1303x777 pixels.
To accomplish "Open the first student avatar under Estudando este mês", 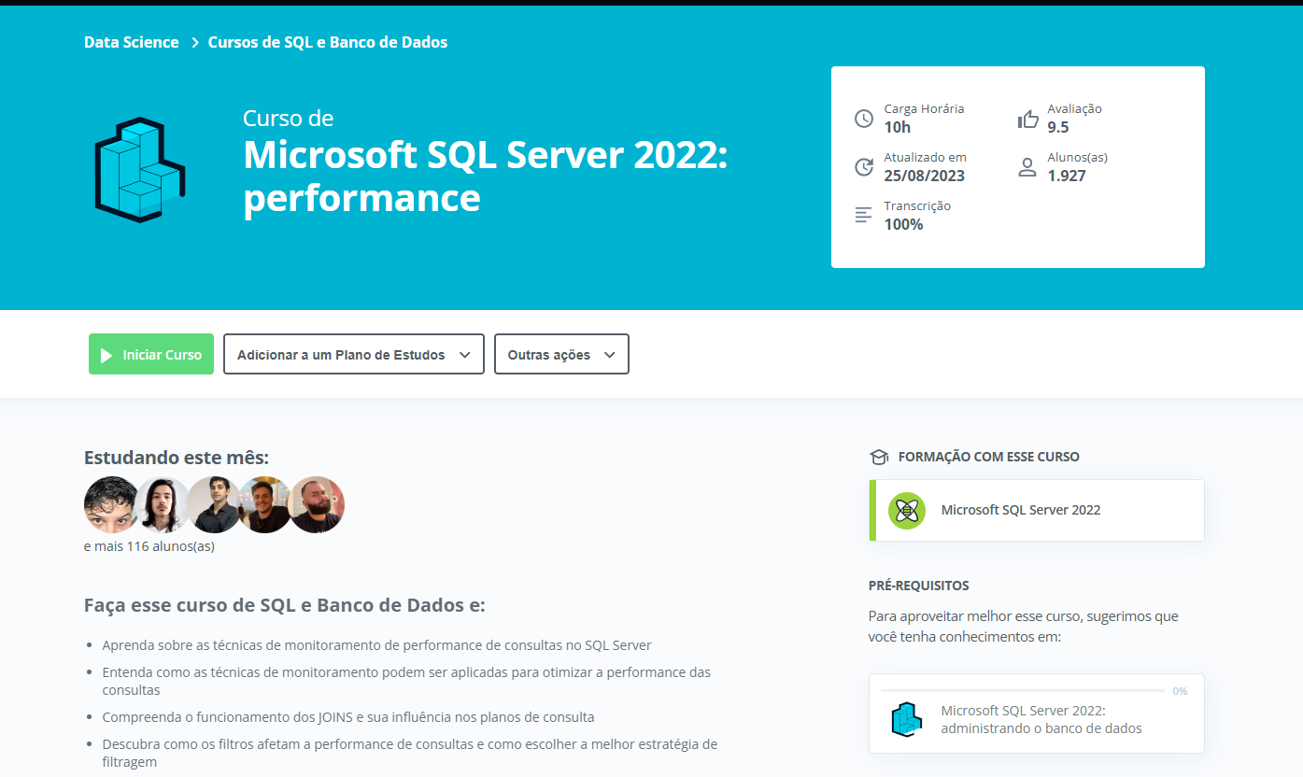I will click(x=111, y=504).
